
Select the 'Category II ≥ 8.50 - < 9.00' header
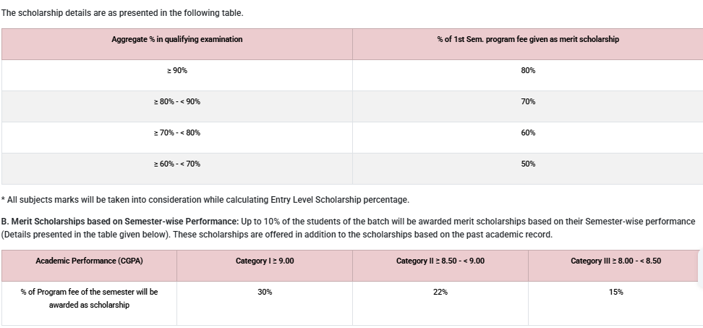[x=440, y=261]
